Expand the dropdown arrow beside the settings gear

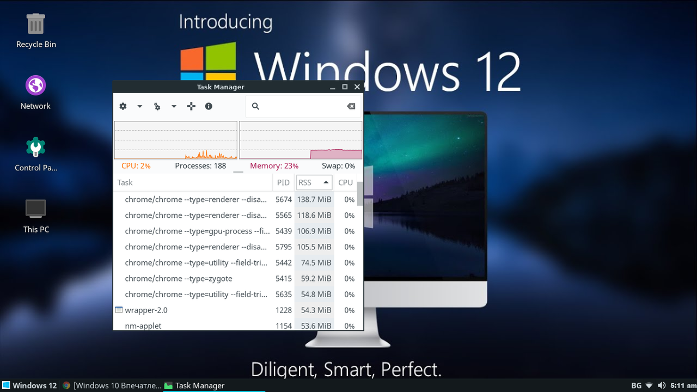(139, 107)
